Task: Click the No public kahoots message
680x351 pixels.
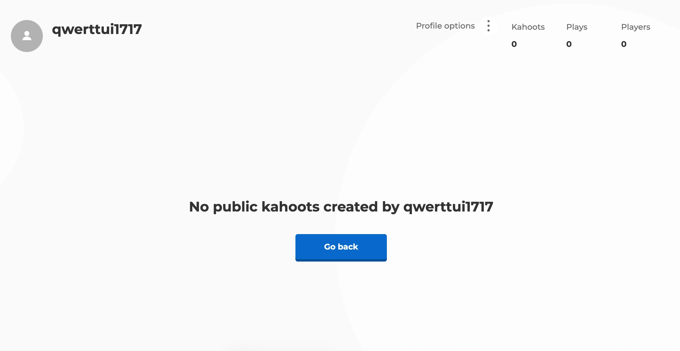Action: point(341,207)
